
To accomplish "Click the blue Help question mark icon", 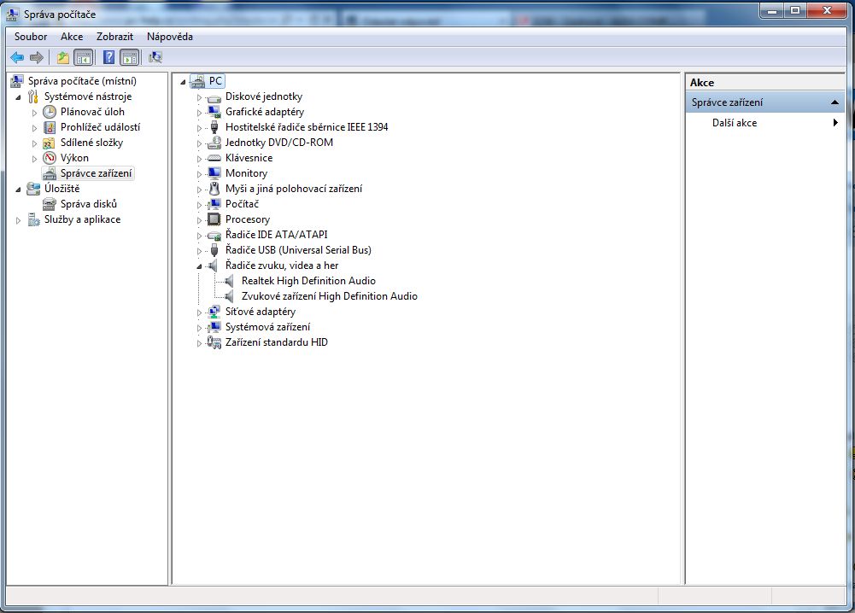I will coord(108,57).
